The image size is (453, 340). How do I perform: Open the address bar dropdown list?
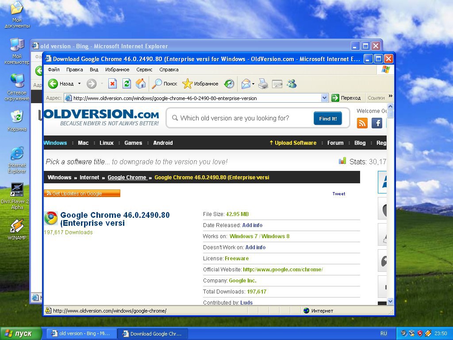pos(324,98)
